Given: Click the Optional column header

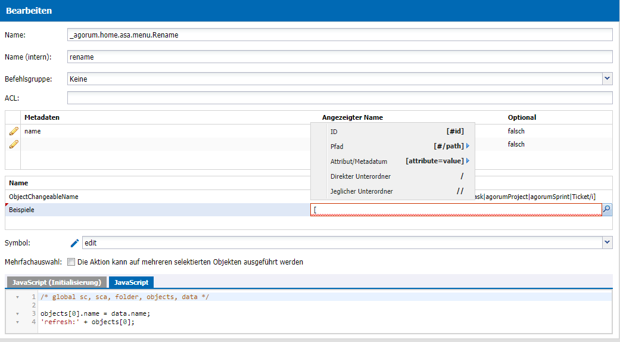Looking at the screenshot, I should coord(522,117).
